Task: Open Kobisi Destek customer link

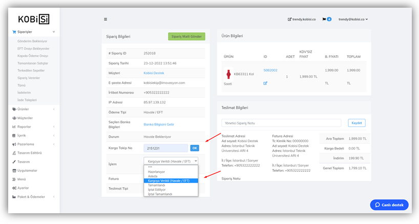Action: click(x=154, y=73)
